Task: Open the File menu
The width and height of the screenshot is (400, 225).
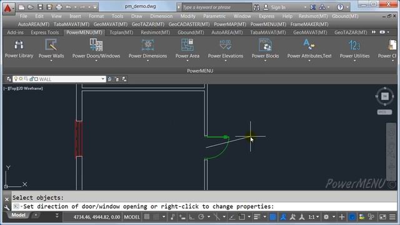Action: [24, 16]
